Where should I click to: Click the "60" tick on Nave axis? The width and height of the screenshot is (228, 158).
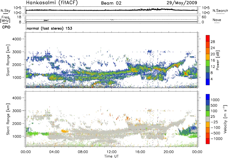[204, 17]
